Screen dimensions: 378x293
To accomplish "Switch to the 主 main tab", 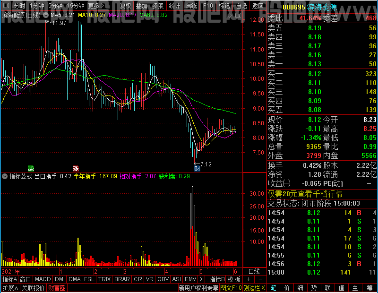I will tap(355, 288).
